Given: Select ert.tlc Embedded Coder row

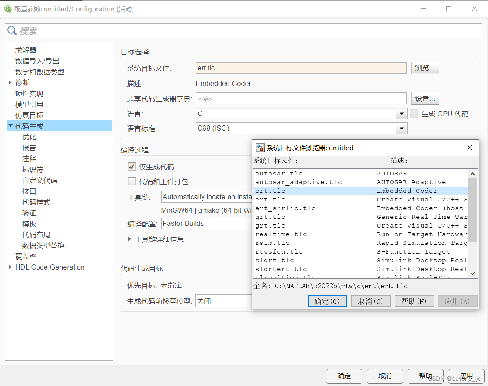Looking at the screenshot, I should coord(361,191).
